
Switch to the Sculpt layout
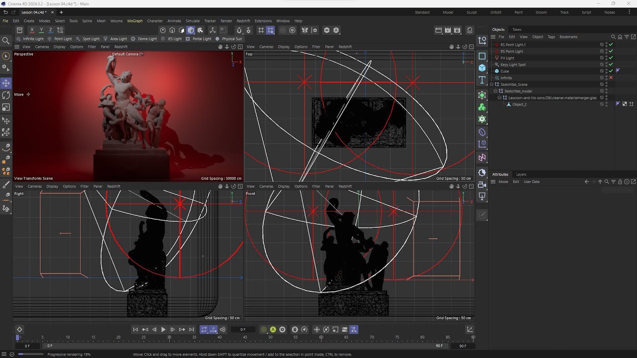click(472, 12)
